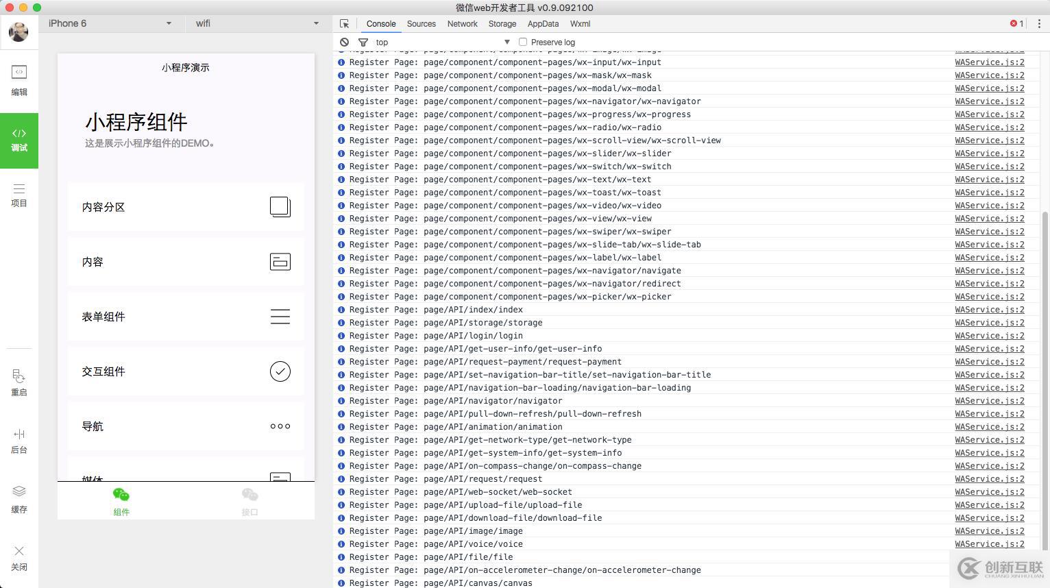Click the user avatar in sidebar
The width and height of the screenshot is (1050, 588).
19,32
